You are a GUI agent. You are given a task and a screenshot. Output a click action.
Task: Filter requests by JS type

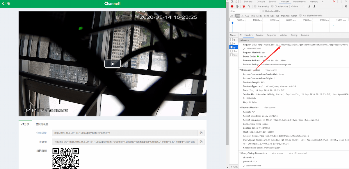click(x=243, y=16)
